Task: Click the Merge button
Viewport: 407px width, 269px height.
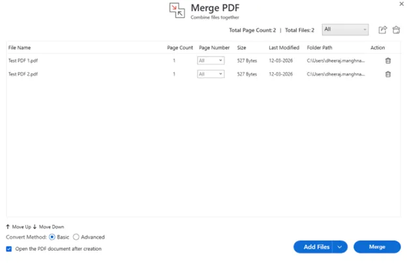Action: coord(377,247)
